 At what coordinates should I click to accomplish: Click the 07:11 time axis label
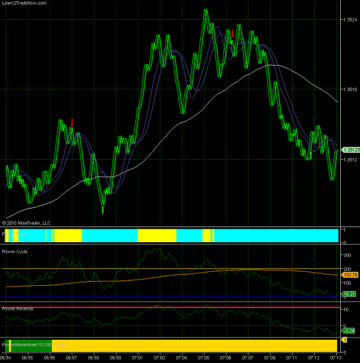pyautogui.click(x=291, y=358)
